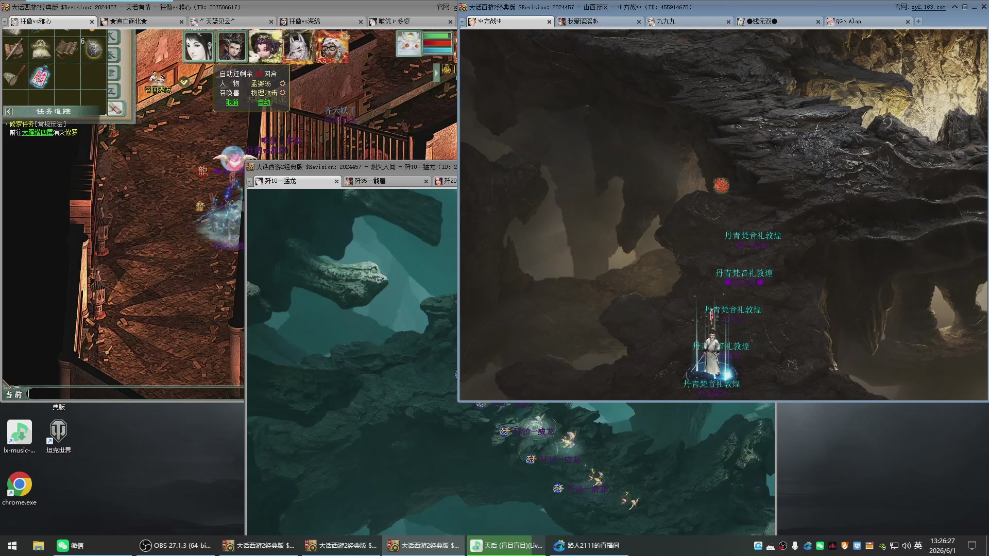Image resolution: width=989 pixels, height=556 pixels.
Task: Select the bamboo scroll inventory item
Action: point(66,49)
